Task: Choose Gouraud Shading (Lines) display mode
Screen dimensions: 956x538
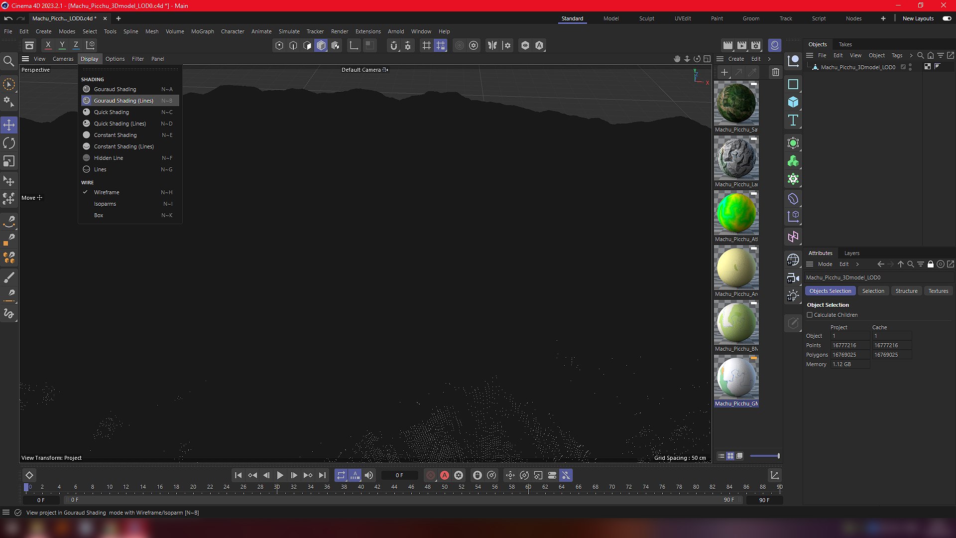Action: coord(129,101)
